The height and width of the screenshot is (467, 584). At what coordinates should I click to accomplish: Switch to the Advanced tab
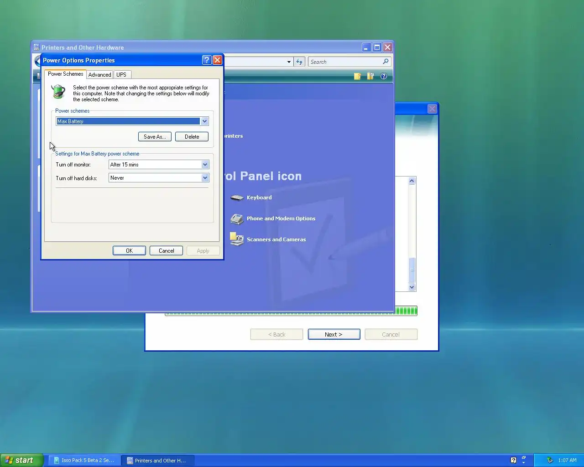click(99, 75)
